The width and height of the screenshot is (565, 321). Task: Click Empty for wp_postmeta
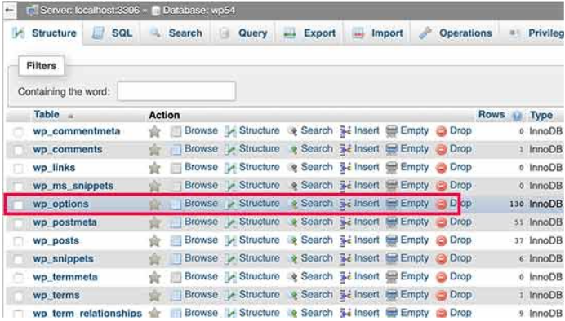point(415,222)
